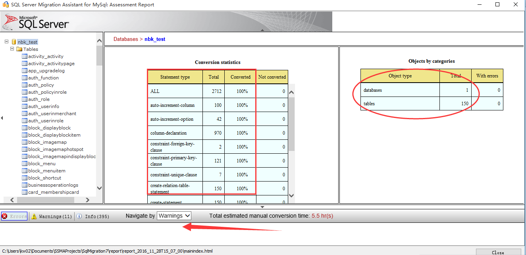Select the card_membershipcard table icon
The width and height of the screenshot is (526, 255).
click(x=25, y=192)
